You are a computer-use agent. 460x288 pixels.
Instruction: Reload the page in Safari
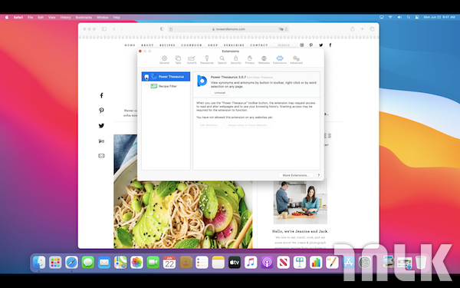pos(286,29)
